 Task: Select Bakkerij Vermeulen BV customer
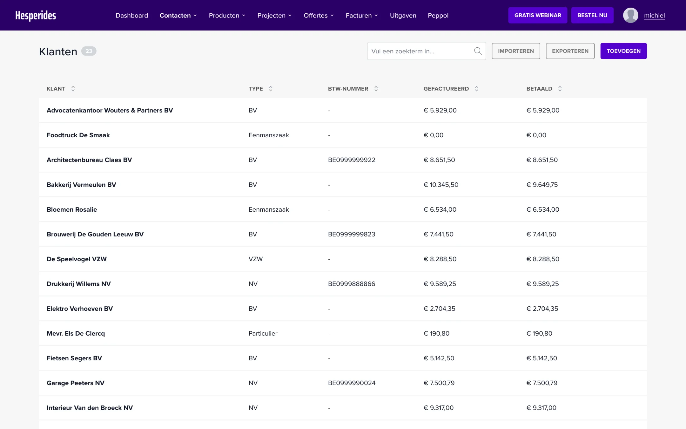[x=343, y=185]
